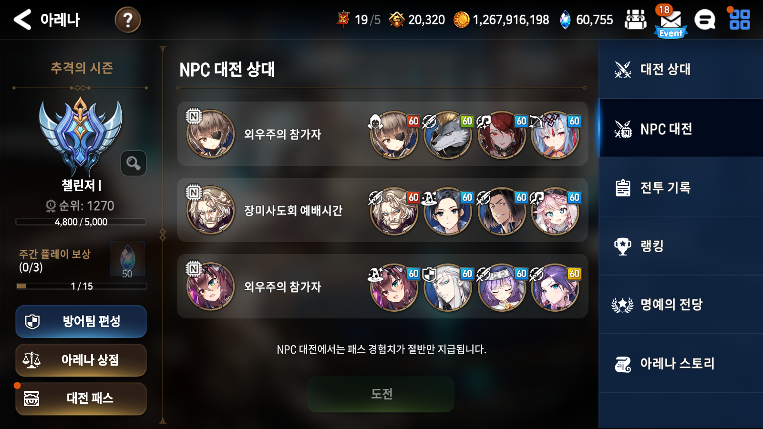
Task: Open the chat bubble icon
Action: tap(705, 20)
